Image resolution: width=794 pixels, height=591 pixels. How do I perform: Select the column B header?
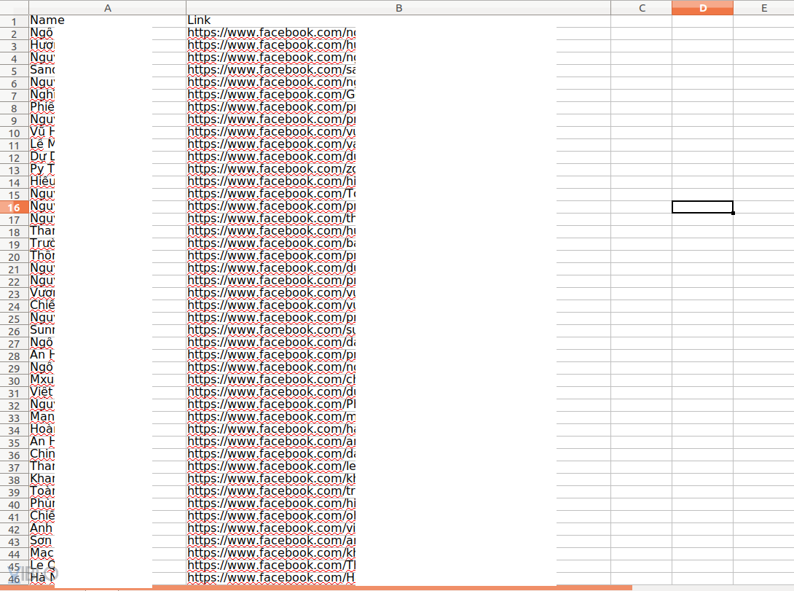coord(398,7)
